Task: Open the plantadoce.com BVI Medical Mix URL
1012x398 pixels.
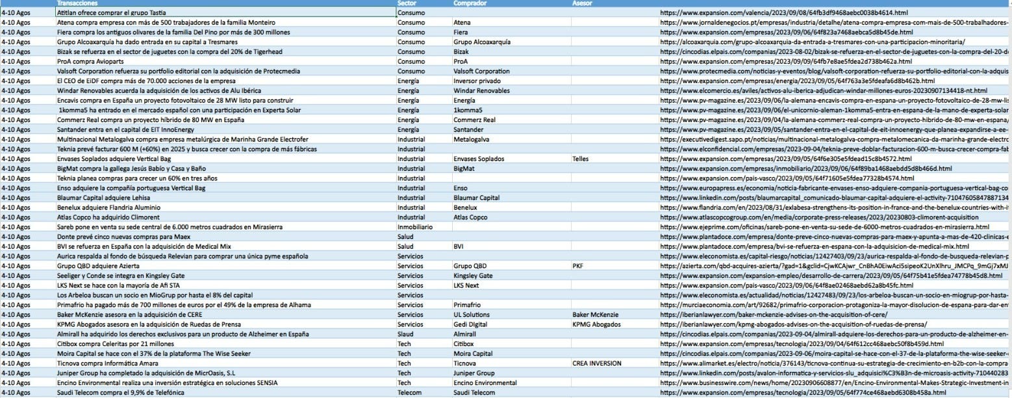Action: 816,246
